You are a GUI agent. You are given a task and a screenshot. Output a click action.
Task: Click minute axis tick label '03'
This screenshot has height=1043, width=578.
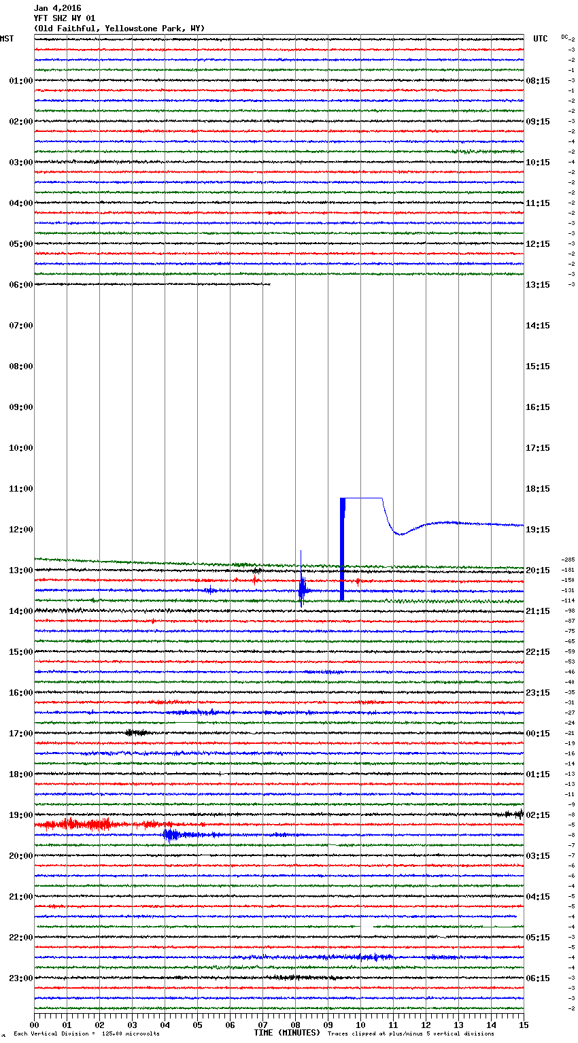(132, 1025)
